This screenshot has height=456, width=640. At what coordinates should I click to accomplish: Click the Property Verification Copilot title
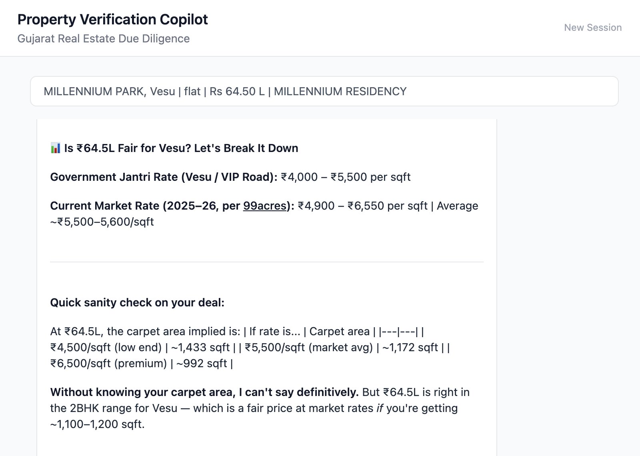112,19
